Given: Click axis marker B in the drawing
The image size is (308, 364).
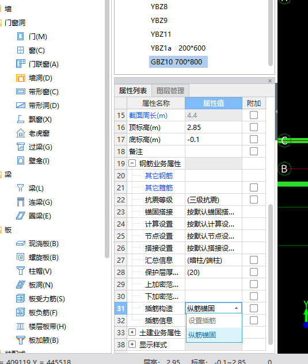Looking at the screenshot, I should [x=284, y=168].
